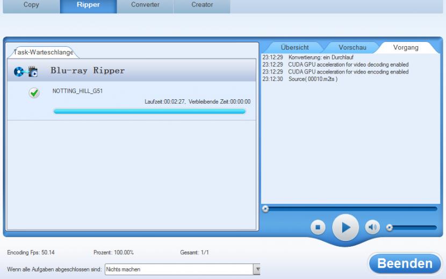Viewport: 446px width, 279px height.
Task: Open the Copy tab
Action: click(31, 5)
